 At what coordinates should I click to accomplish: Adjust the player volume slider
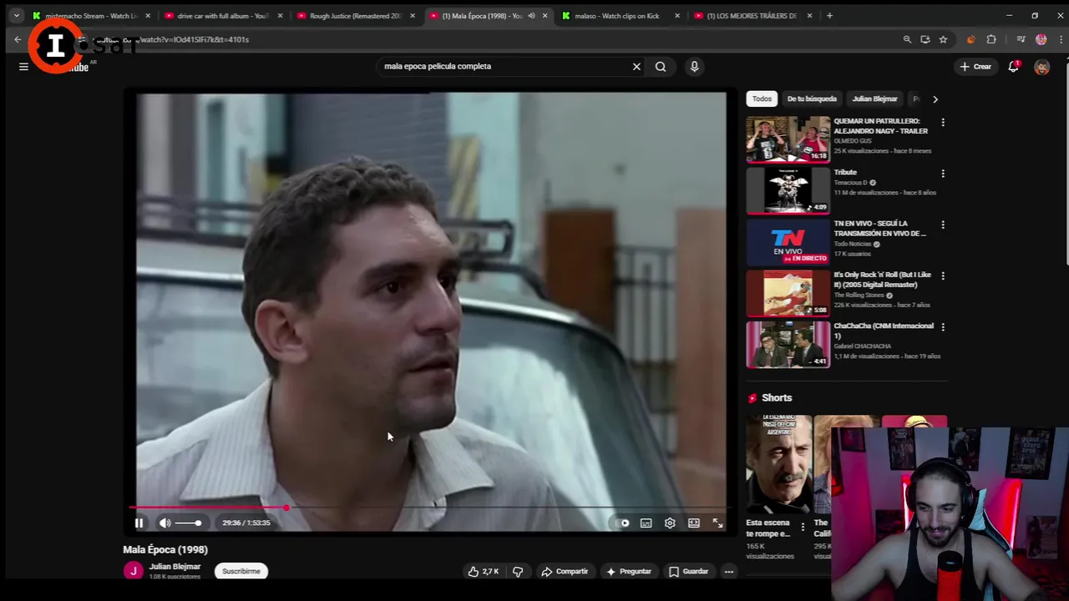pyautogui.click(x=189, y=523)
